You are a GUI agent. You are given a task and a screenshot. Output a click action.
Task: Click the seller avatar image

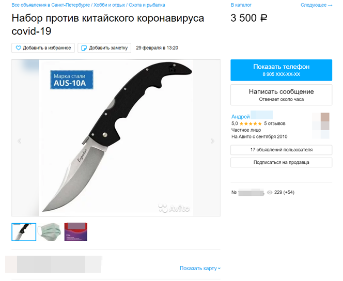pyautogui.click(x=321, y=126)
